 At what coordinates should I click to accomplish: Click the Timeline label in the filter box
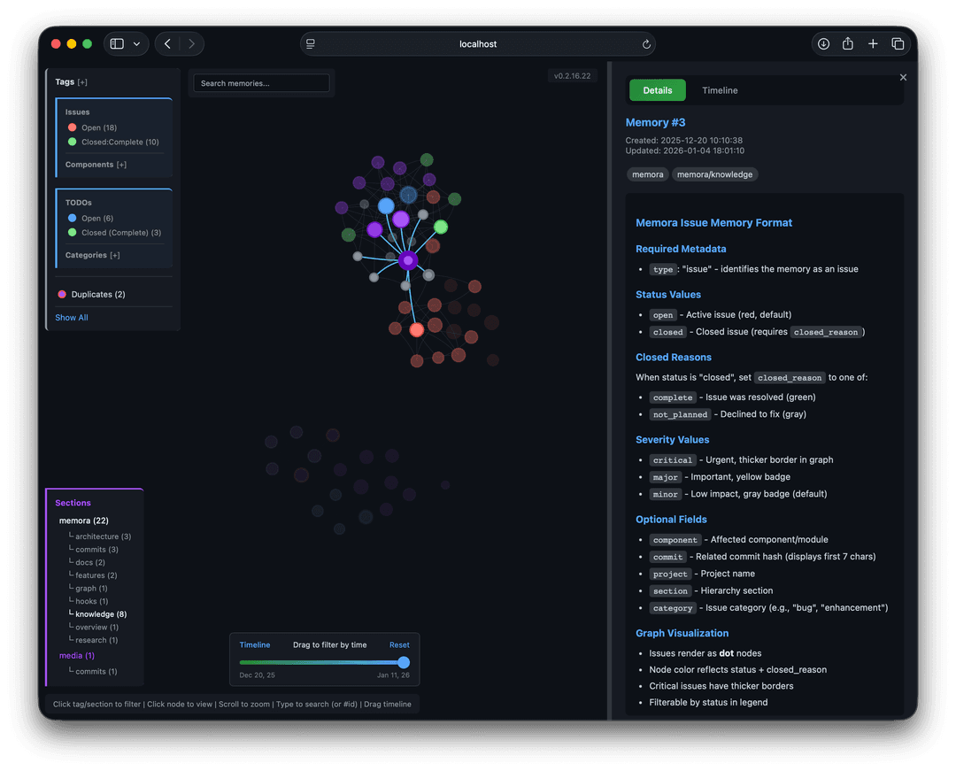point(255,644)
